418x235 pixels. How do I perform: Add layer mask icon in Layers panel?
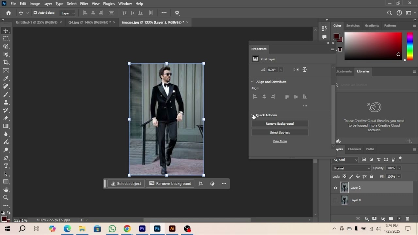click(x=374, y=218)
